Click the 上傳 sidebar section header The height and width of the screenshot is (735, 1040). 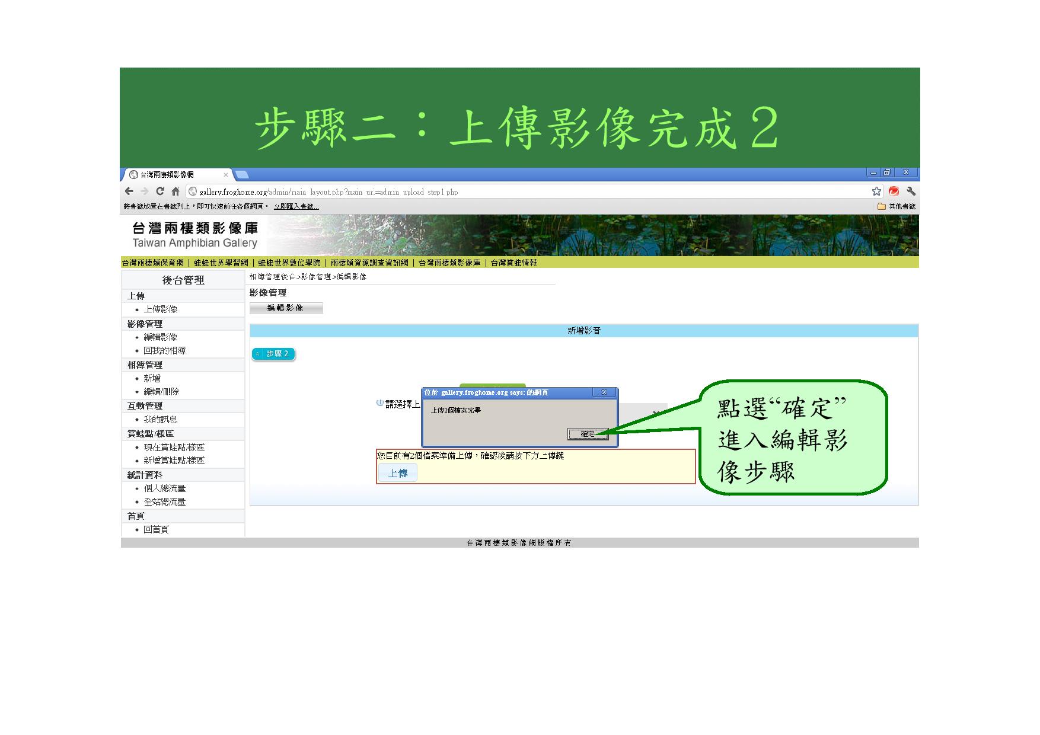[183, 296]
